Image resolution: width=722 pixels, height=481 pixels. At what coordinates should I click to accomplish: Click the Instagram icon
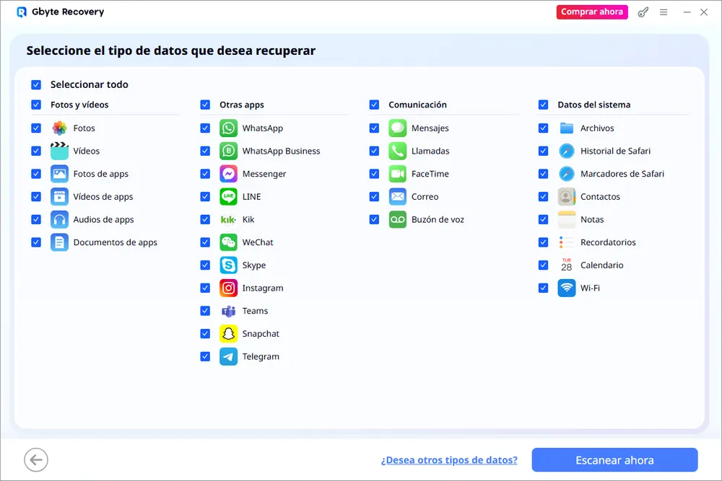pyautogui.click(x=228, y=288)
